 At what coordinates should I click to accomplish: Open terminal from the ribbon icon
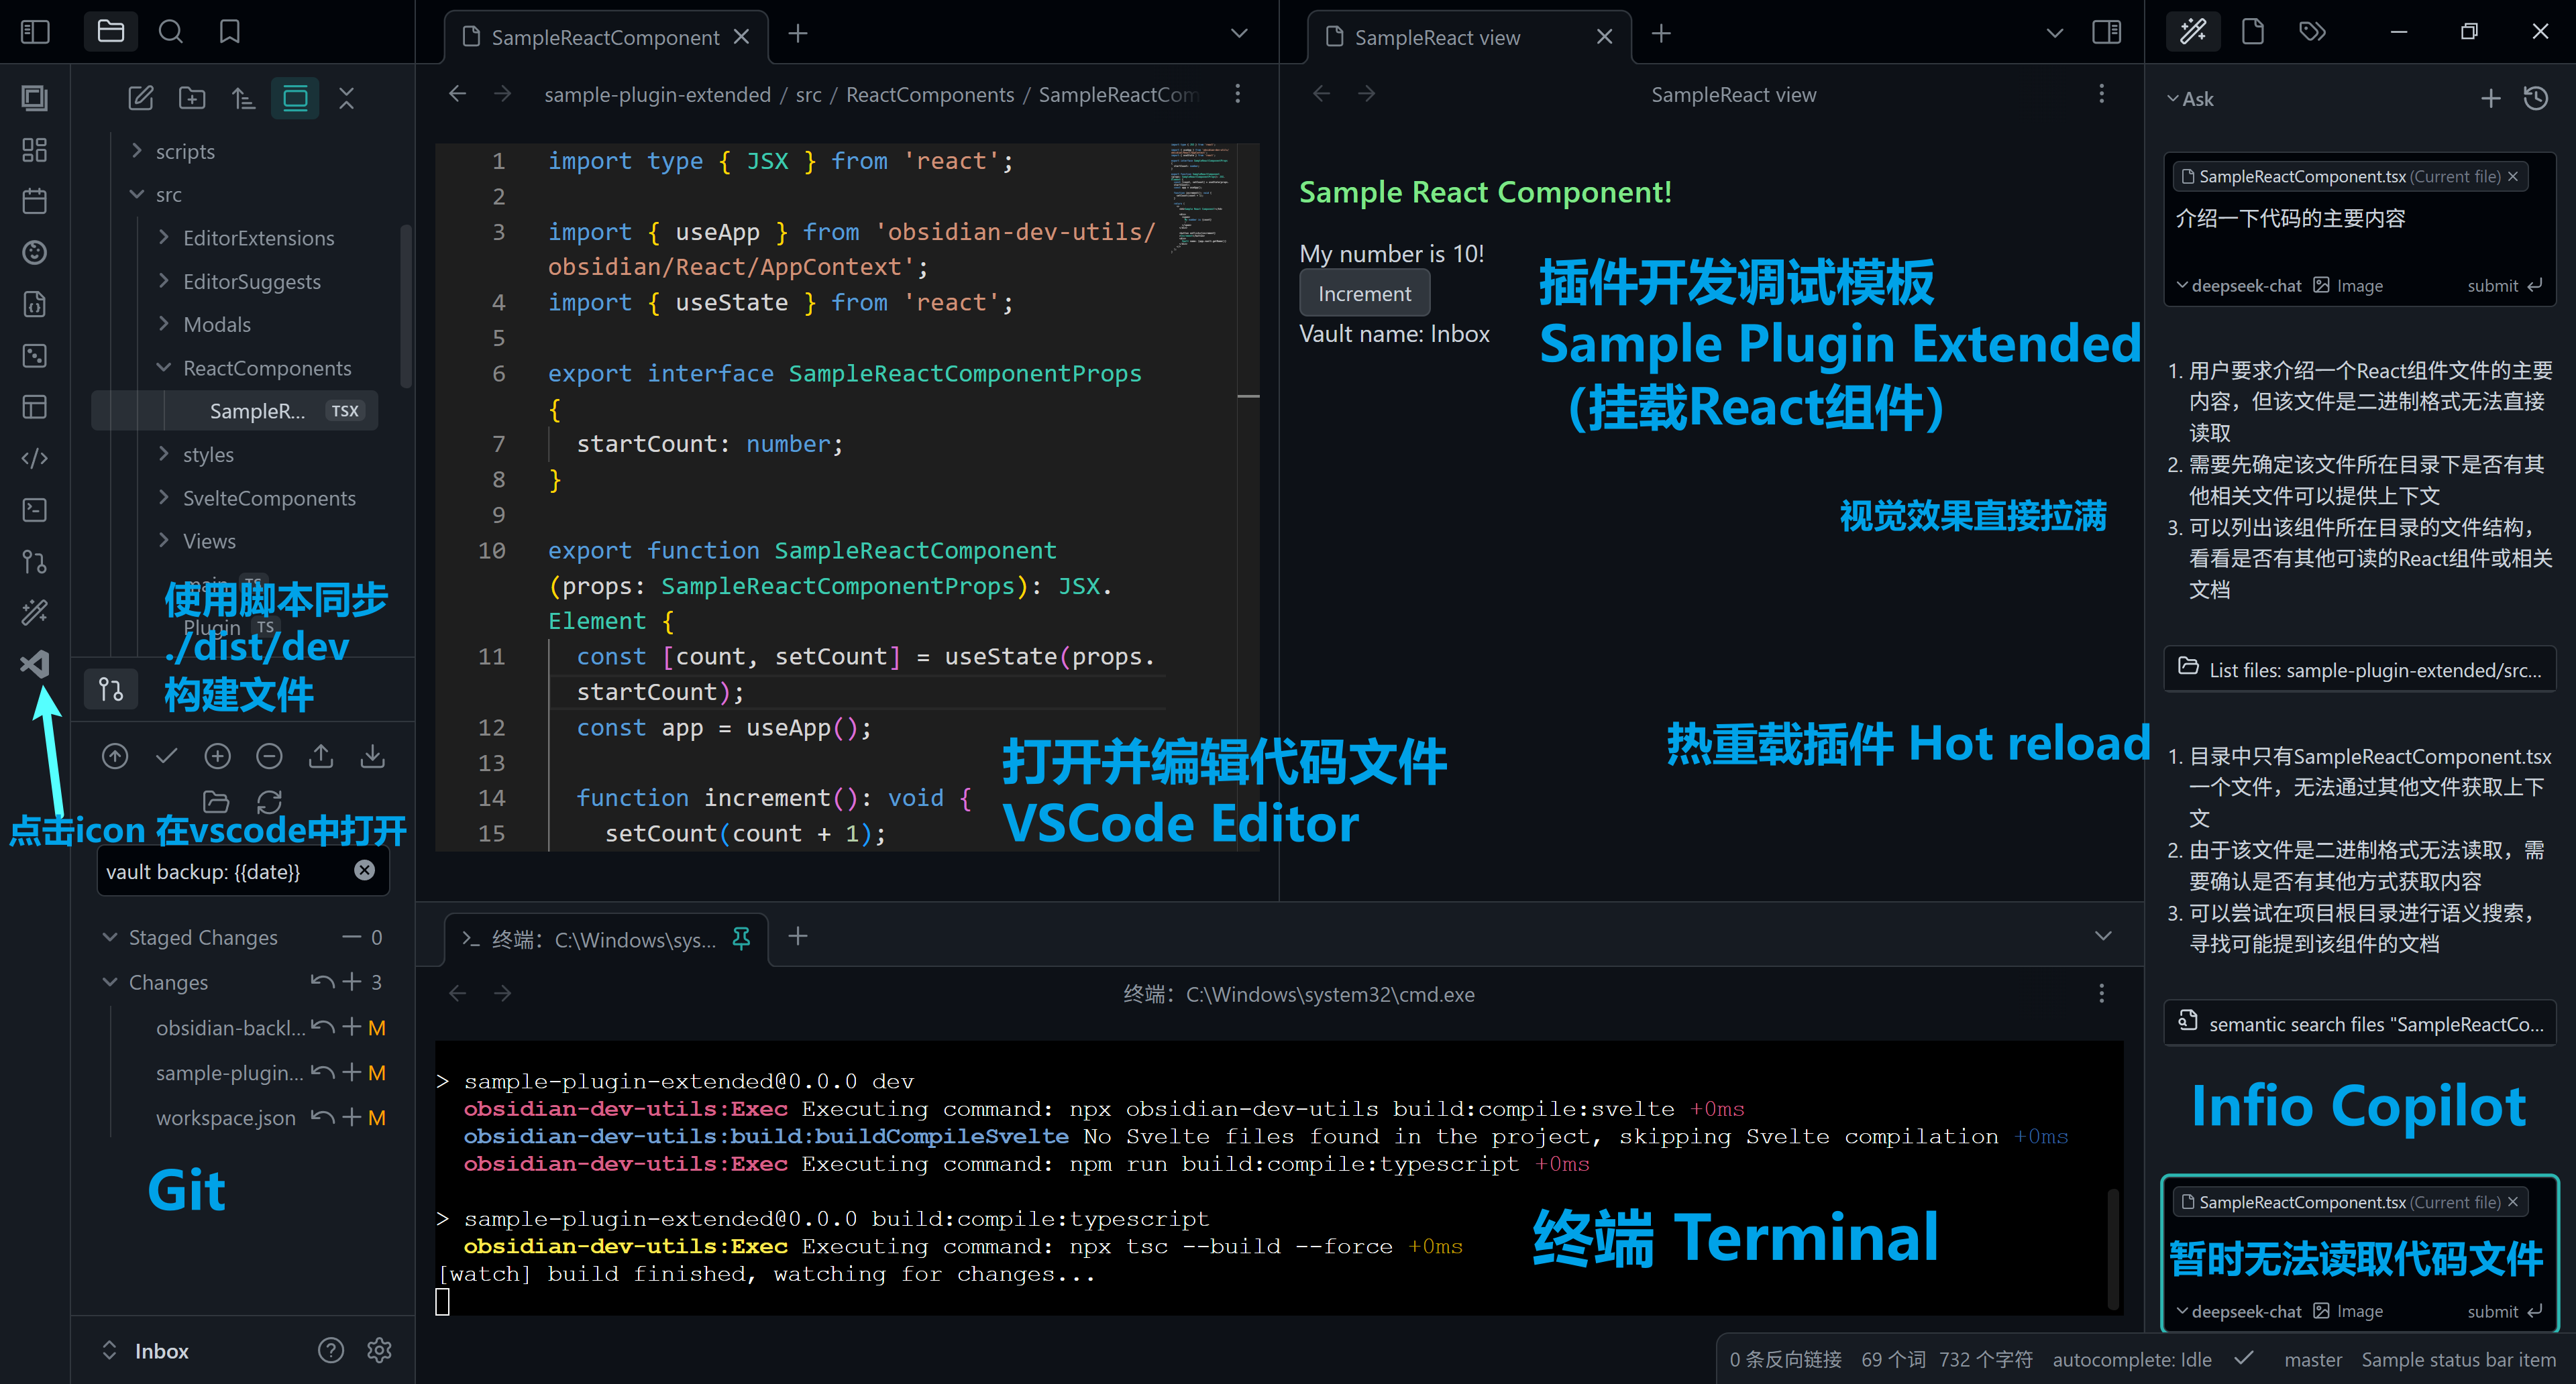click(35, 510)
